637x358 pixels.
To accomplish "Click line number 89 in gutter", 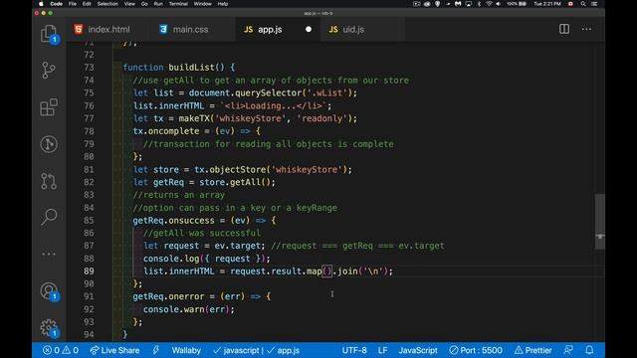I will pyautogui.click(x=89, y=270).
